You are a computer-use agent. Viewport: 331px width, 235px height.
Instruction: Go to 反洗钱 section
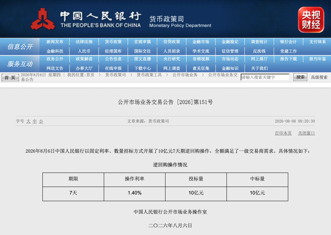click(259, 51)
